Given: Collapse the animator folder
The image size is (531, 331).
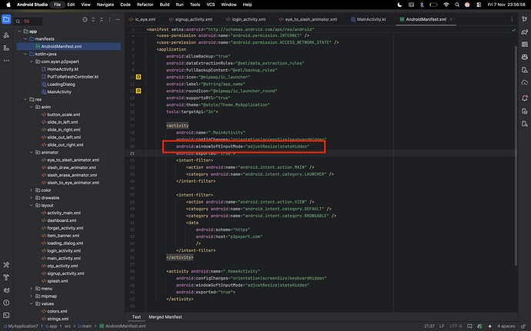Looking at the screenshot, I should [x=31, y=153].
